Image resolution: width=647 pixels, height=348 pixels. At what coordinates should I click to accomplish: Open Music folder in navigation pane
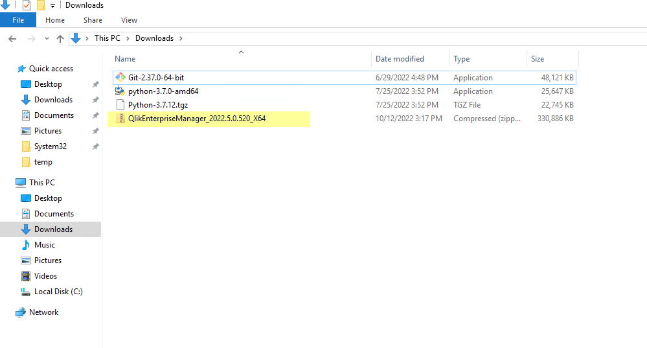[x=45, y=245]
